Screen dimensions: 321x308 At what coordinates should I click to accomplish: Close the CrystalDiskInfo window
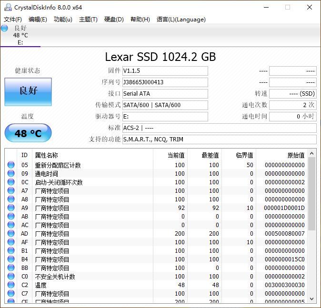[310, 7]
